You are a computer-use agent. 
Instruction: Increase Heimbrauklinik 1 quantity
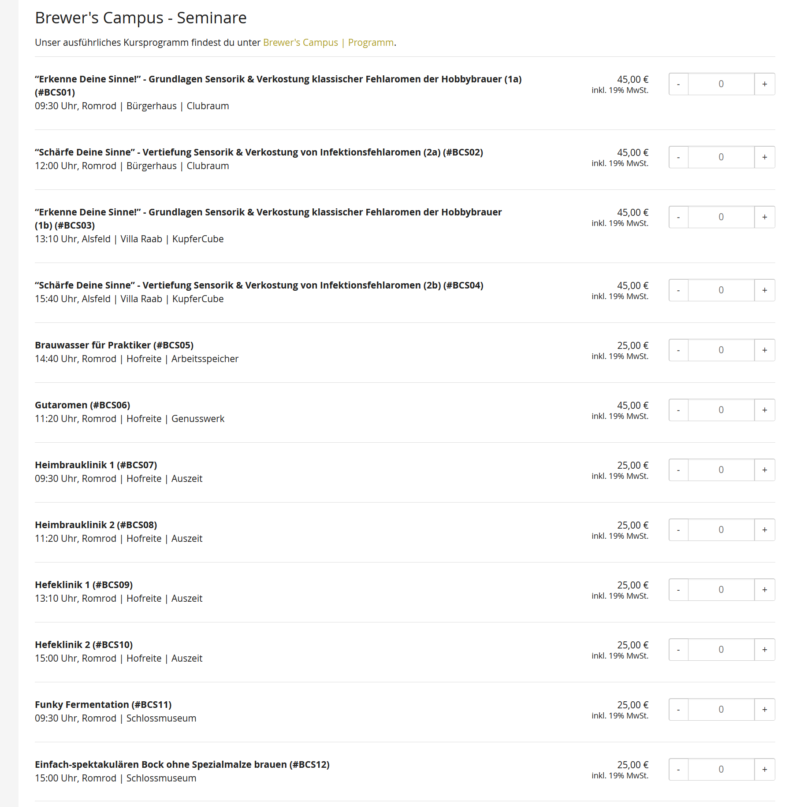(764, 470)
